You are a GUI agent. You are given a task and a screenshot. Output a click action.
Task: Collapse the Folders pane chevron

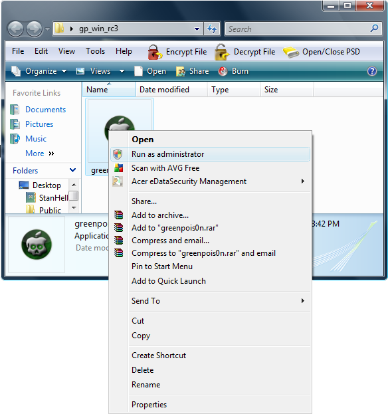tap(73, 170)
